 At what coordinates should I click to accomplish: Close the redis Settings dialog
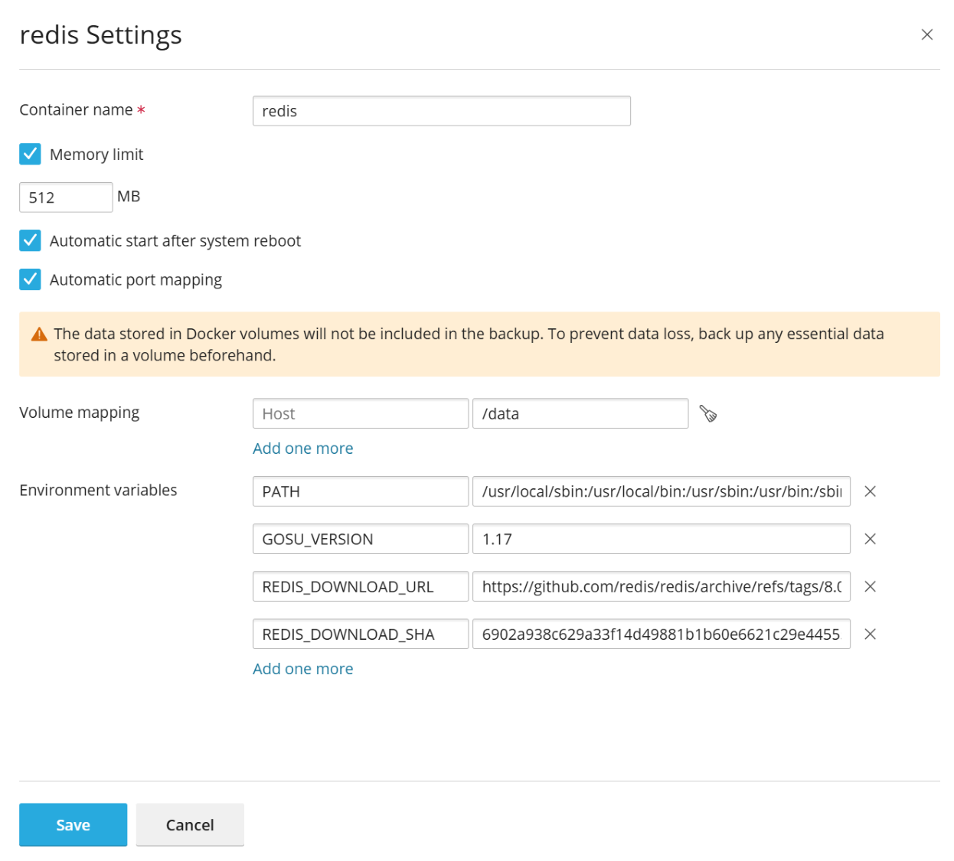pyautogui.click(x=926, y=34)
